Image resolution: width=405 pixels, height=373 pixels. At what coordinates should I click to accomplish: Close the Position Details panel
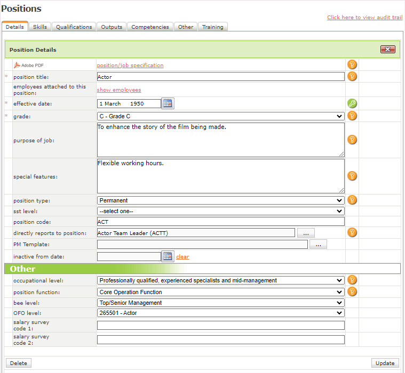coord(387,50)
